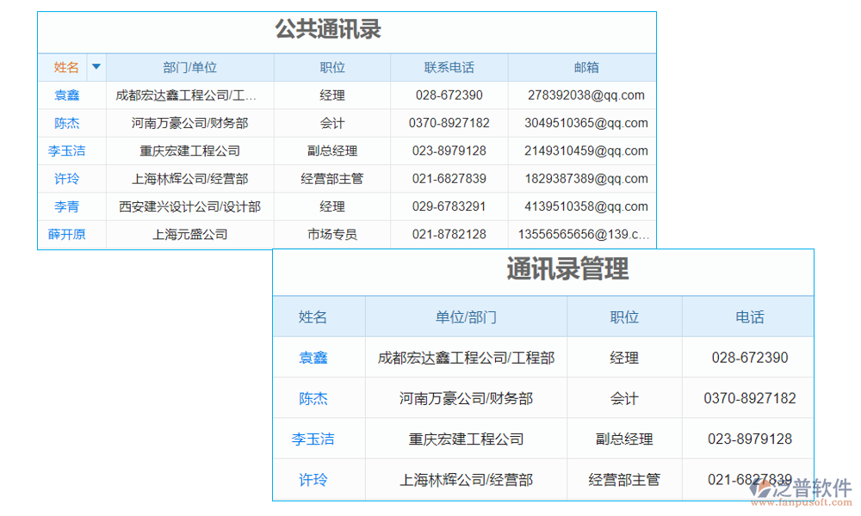Open 许玲's entry in 通讯录管理
This screenshot has width=861, height=516.
(312, 479)
